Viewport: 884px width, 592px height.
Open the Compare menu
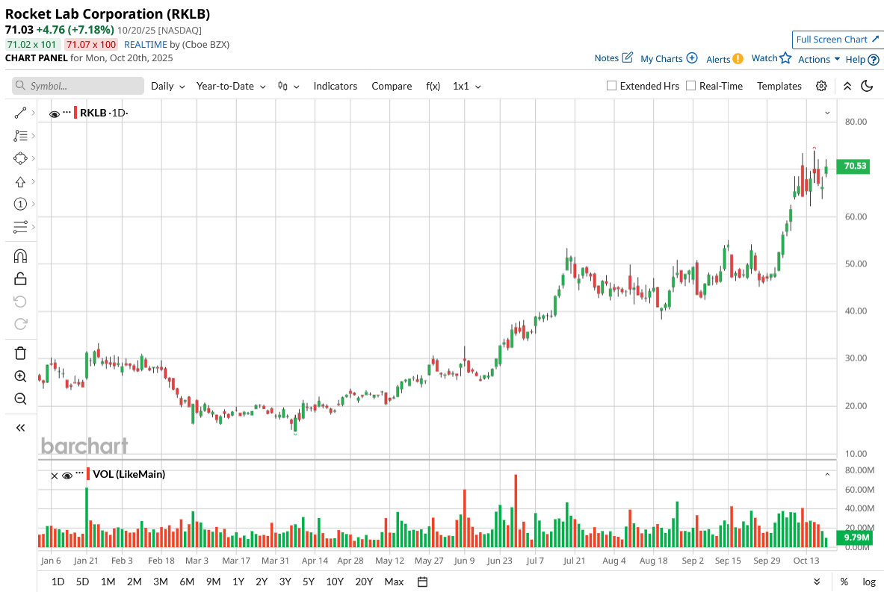tap(392, 86)
